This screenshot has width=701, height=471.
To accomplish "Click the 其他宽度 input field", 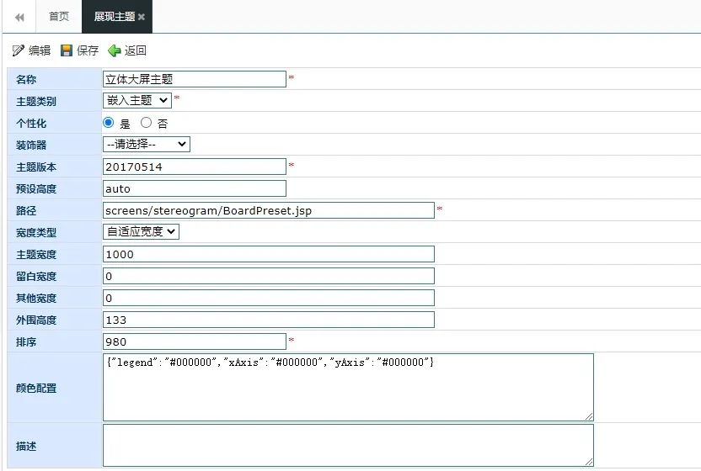I will click(x=269, y=298).
